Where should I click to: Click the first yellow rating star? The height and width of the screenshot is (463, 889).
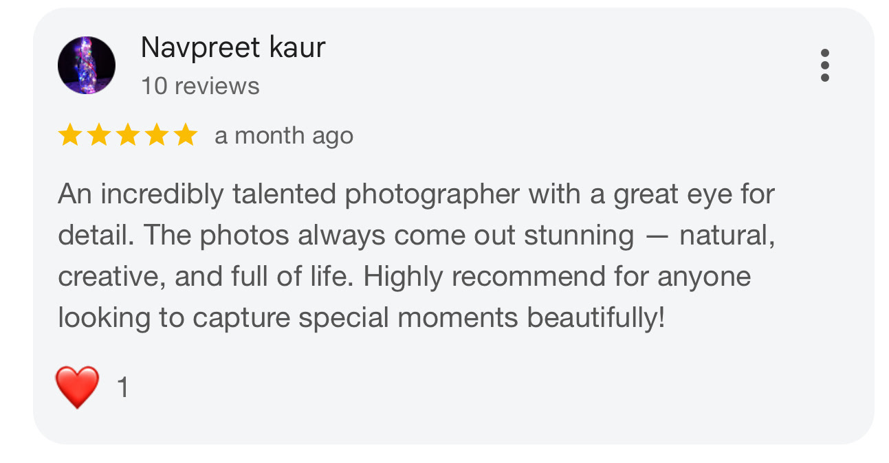click(x=69, y=135)
